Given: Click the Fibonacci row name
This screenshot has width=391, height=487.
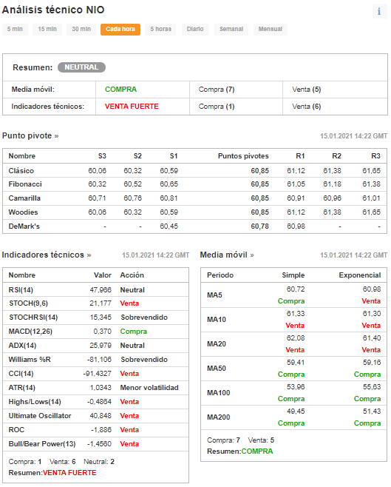Looking at the screenshot, I should click(25, 184).
